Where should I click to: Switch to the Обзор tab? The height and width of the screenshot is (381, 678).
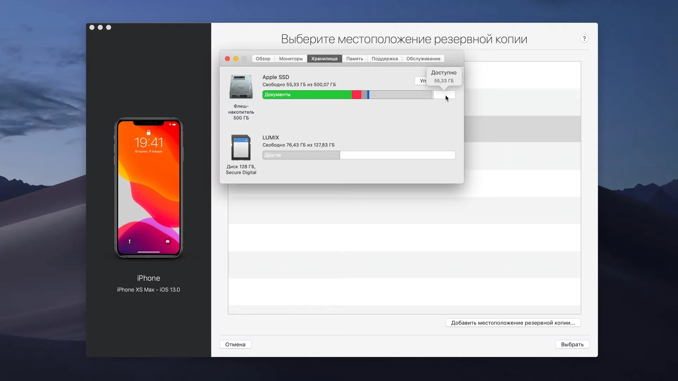click(263, 59)
